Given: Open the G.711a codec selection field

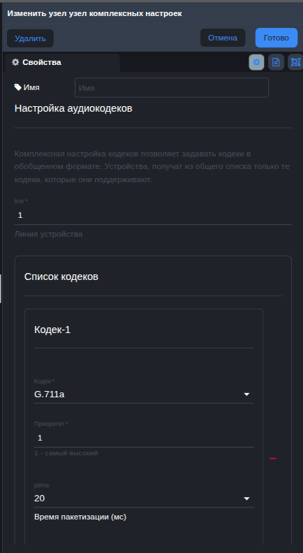Looking at the screenshot, I should tap(144, 395).
